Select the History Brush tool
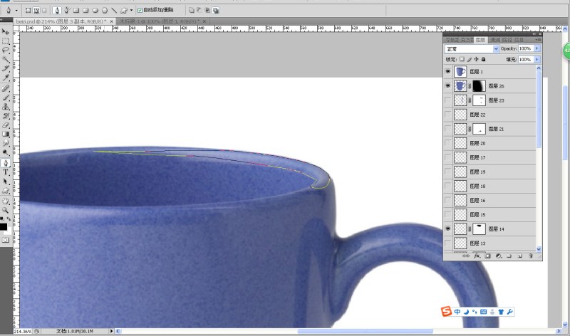The image size is (570, 336). tap(6, 116)
